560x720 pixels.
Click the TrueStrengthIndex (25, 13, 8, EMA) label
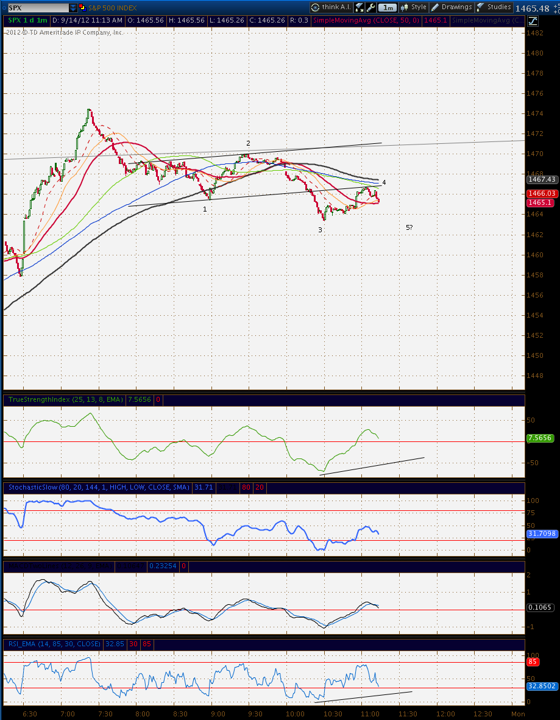[66, 399]
